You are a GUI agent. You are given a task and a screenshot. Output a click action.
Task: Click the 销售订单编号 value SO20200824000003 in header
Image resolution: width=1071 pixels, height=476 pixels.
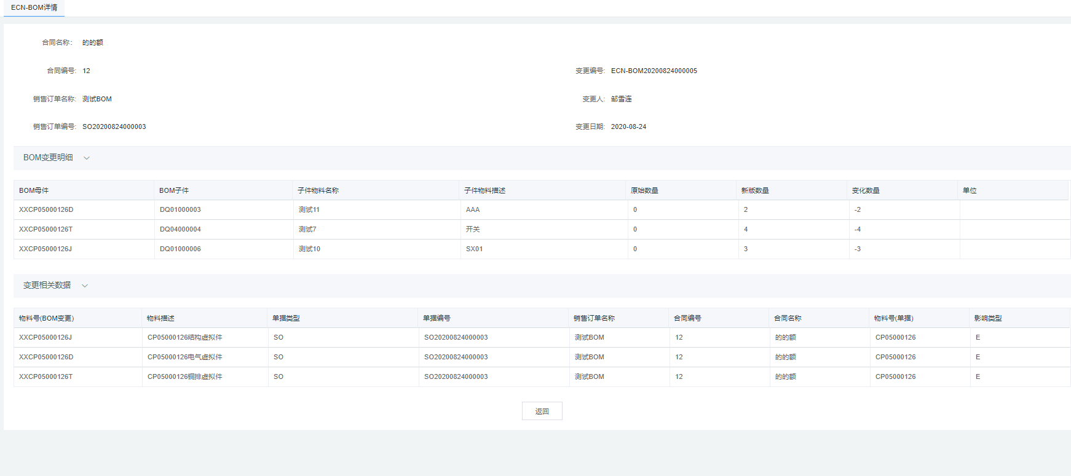[114, 127]
